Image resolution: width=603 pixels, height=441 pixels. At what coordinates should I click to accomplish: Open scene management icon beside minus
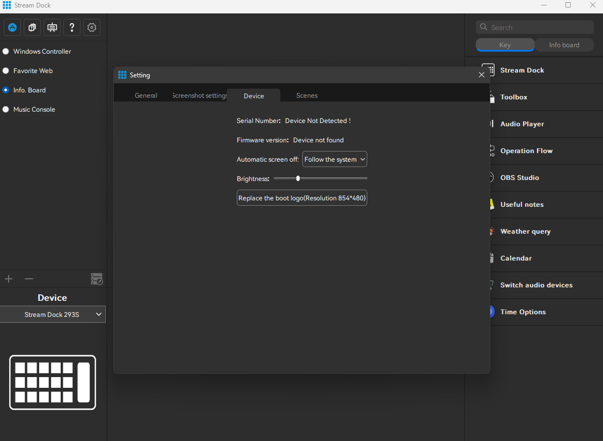pyautogui.click(x=97, y=279)
